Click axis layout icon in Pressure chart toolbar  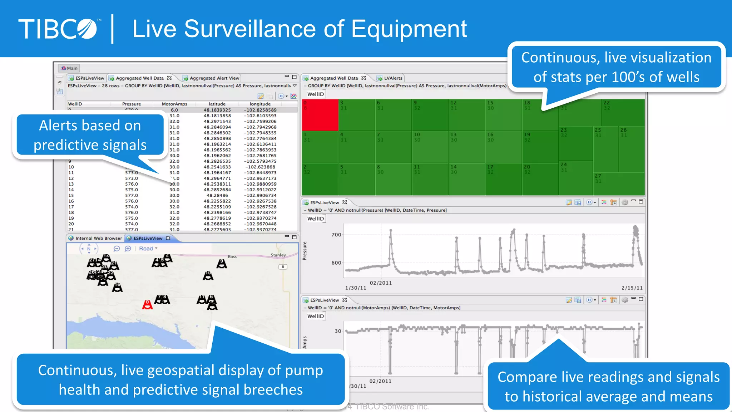coord(613,202)
